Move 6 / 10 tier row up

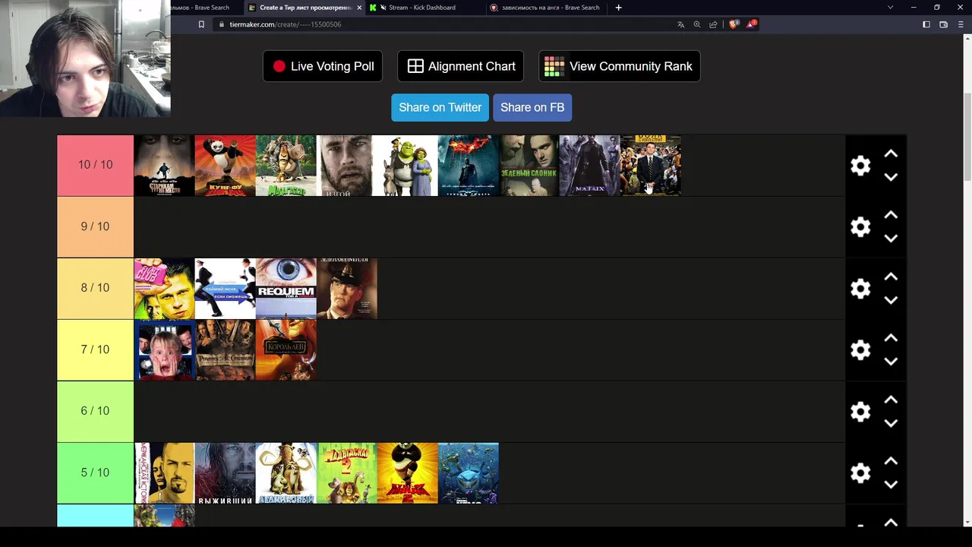tap(891, 400)
